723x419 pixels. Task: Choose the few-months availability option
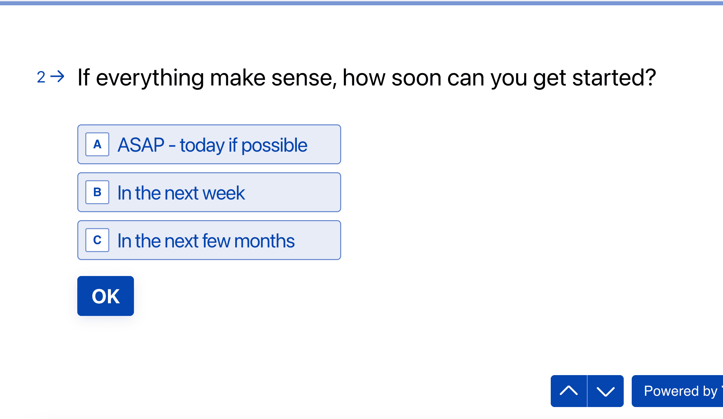pos(209,240)
